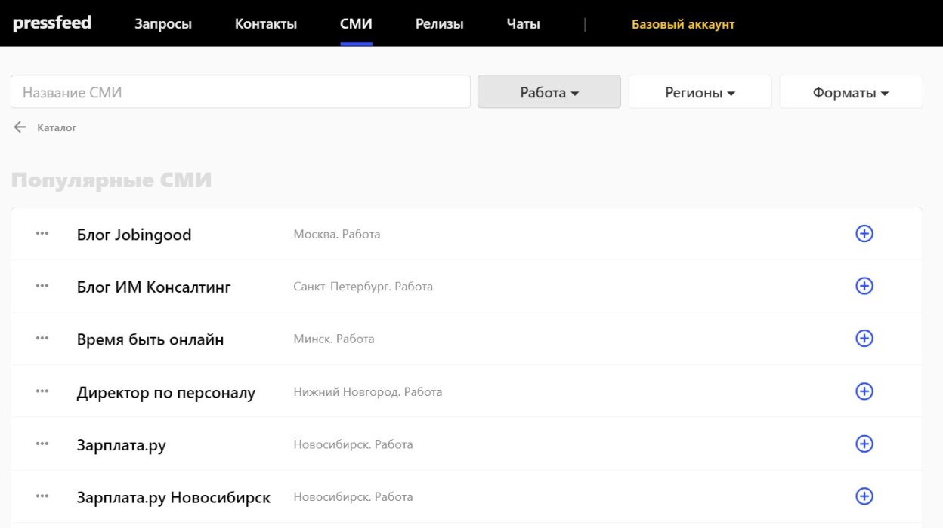943x528 pixels.
Task: Open the Регионы dropdown filter
Action: (x=700, y=92)
